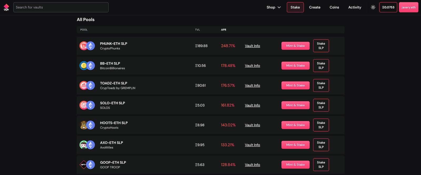The width and height of the screenshot is (421, 175).
Task: Click the 248.71% APR value
Action: point(228,46)
